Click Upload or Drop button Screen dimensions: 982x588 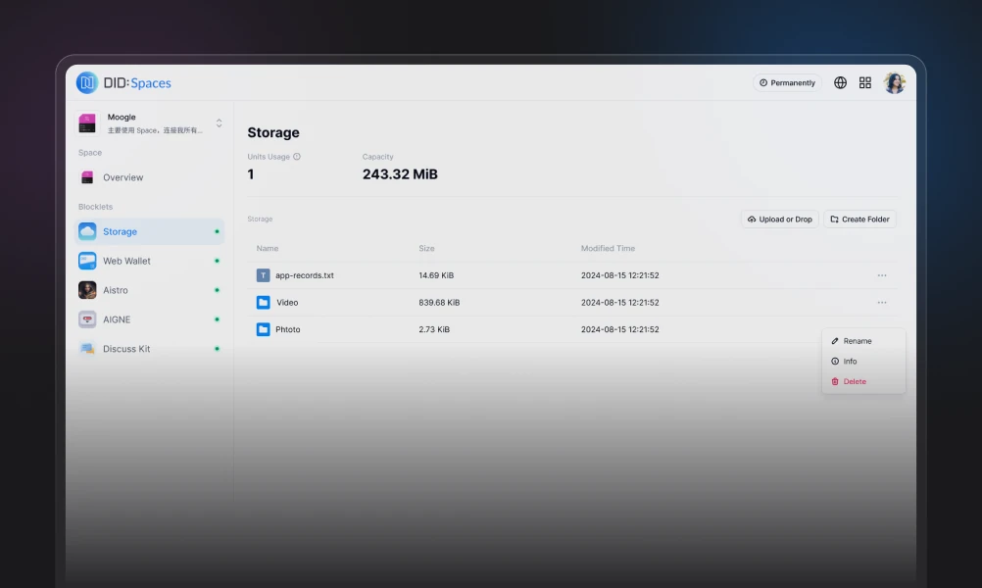(x=780, y=220)
